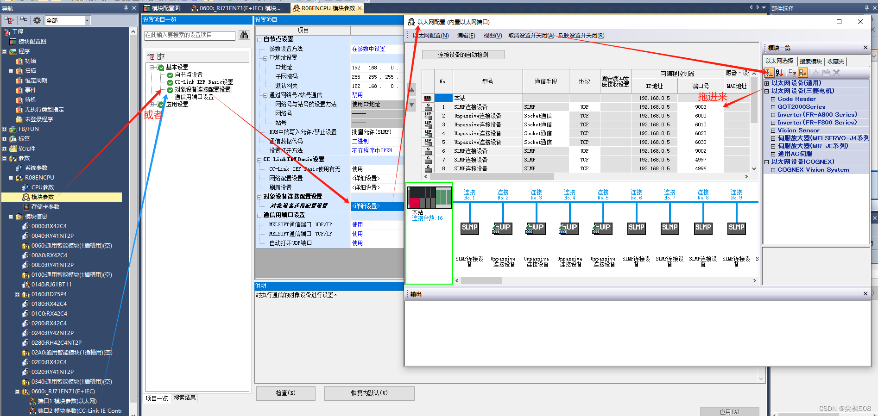Select the SLMP device icon under connection No.8

click(703, 228)
